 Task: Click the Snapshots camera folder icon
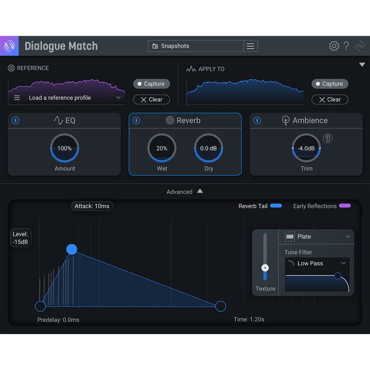tap(155, 46)
